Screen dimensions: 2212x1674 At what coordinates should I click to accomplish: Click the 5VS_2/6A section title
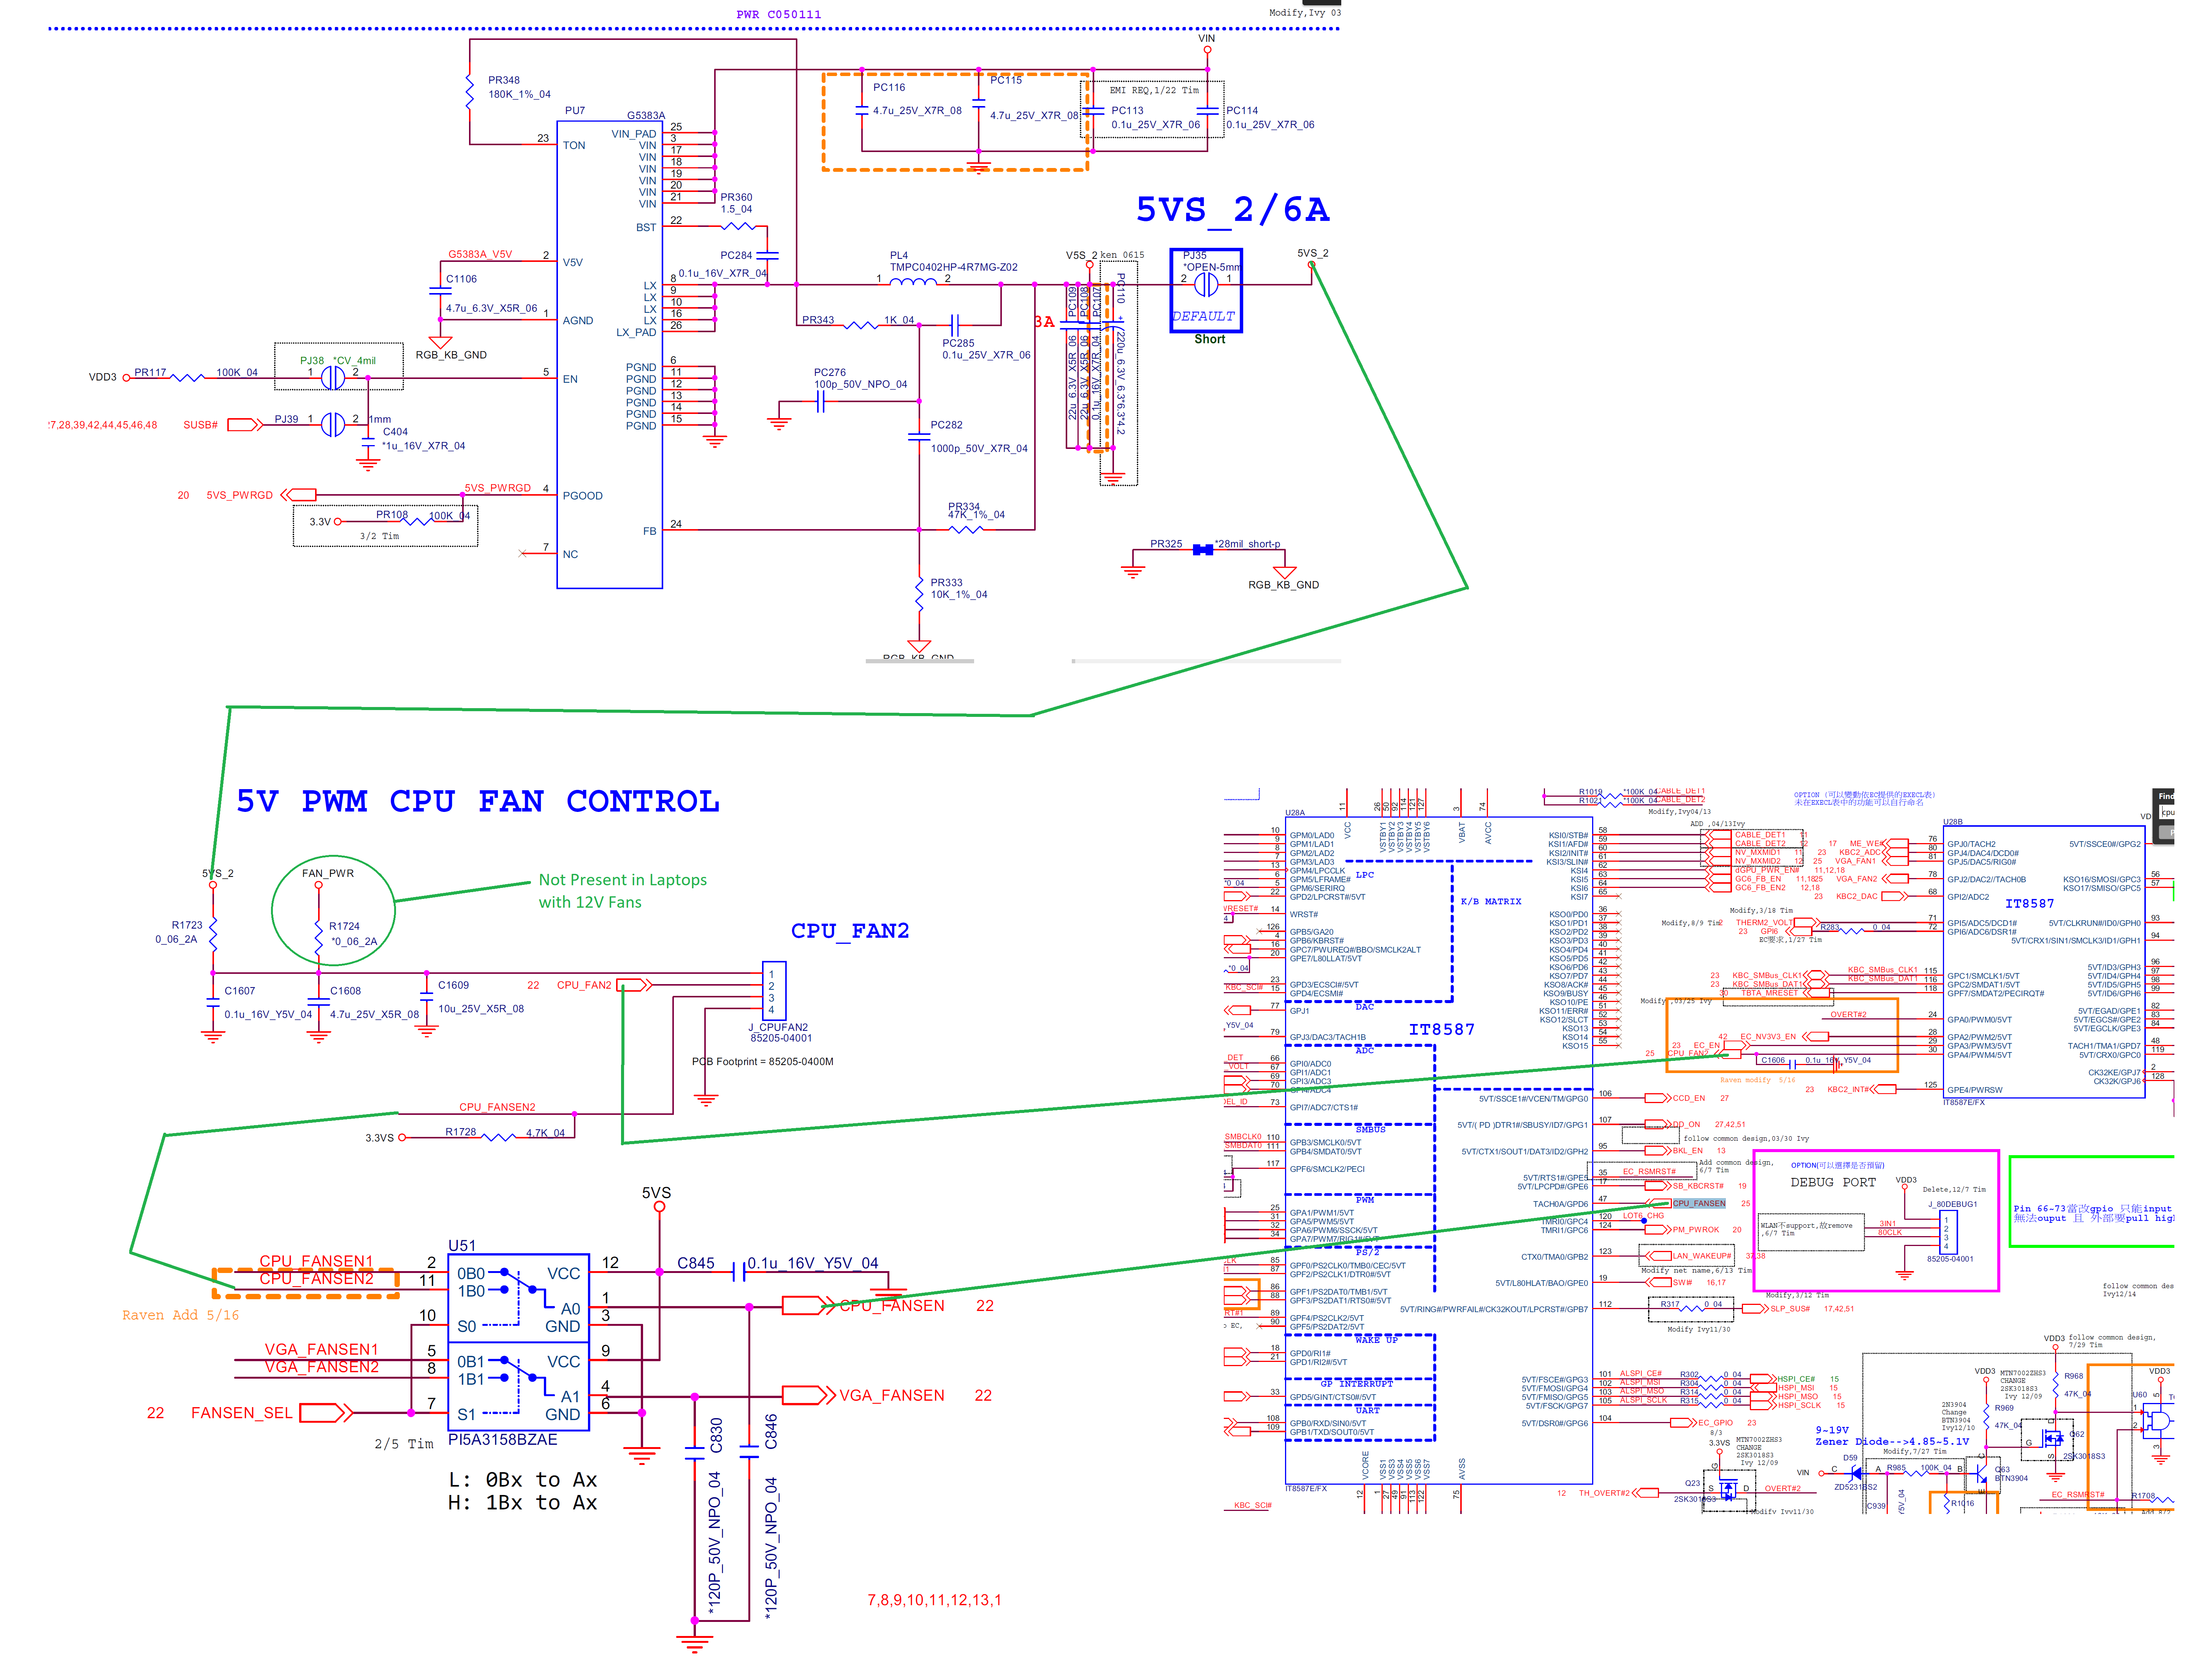pos(1232,210)
